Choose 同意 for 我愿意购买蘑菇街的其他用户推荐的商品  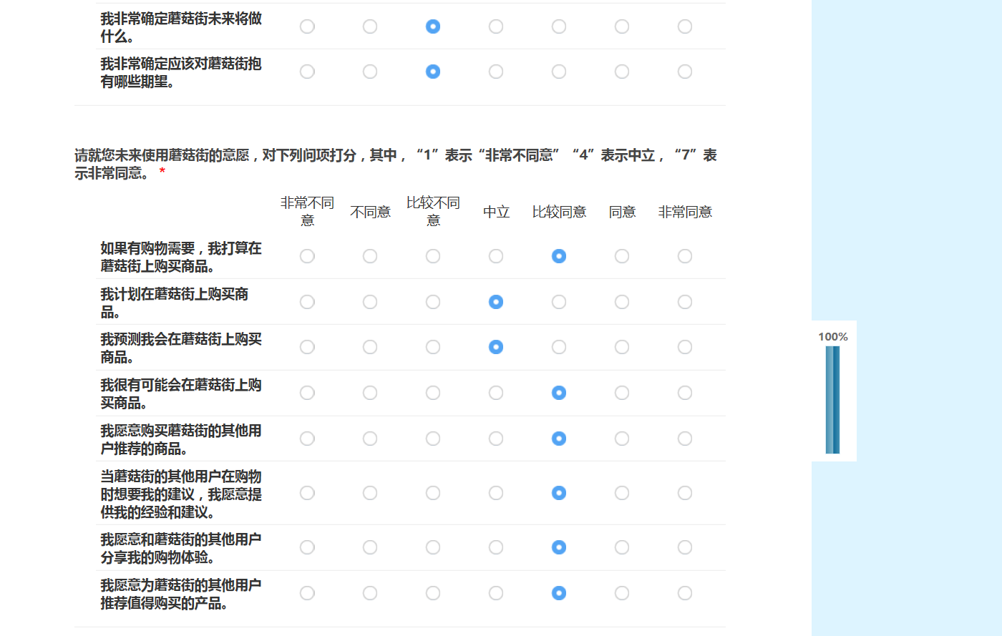coord(622,439)
